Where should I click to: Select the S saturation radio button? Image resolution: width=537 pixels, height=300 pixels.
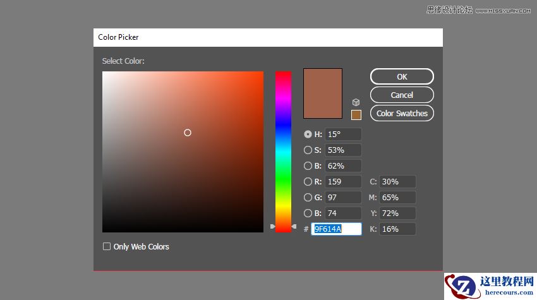pos(308,150)
